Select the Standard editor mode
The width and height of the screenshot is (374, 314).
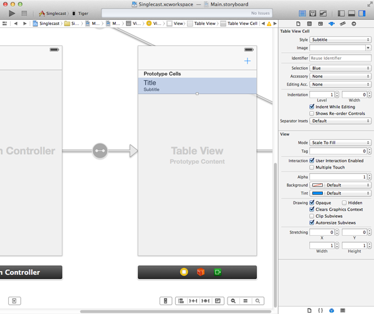[302, 14]
